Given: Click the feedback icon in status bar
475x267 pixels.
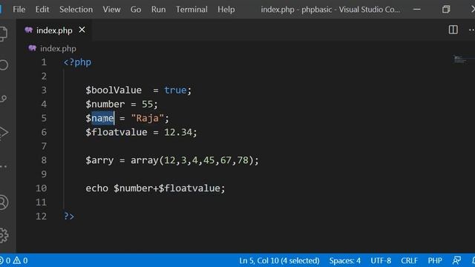Looking at the screenshot, I should [457, 260].
